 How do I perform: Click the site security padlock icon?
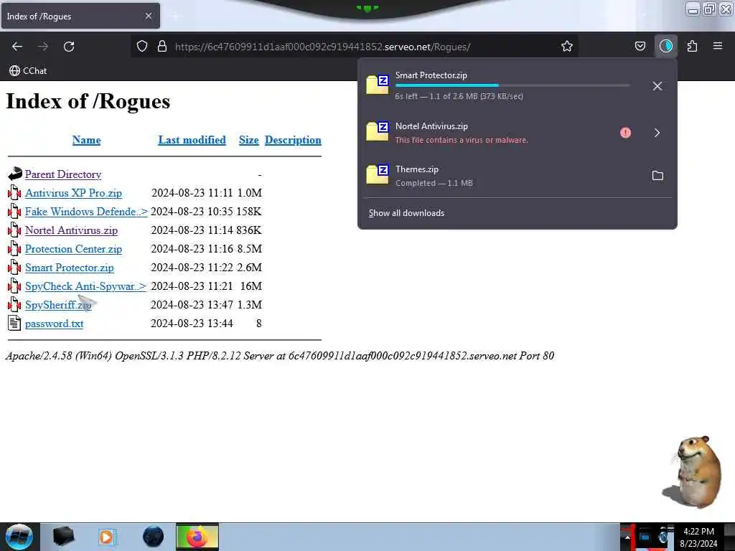[x=162, y=46]
